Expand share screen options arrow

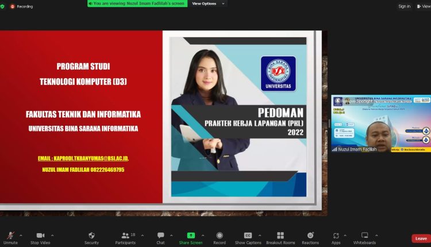click(x=203, y=236)
